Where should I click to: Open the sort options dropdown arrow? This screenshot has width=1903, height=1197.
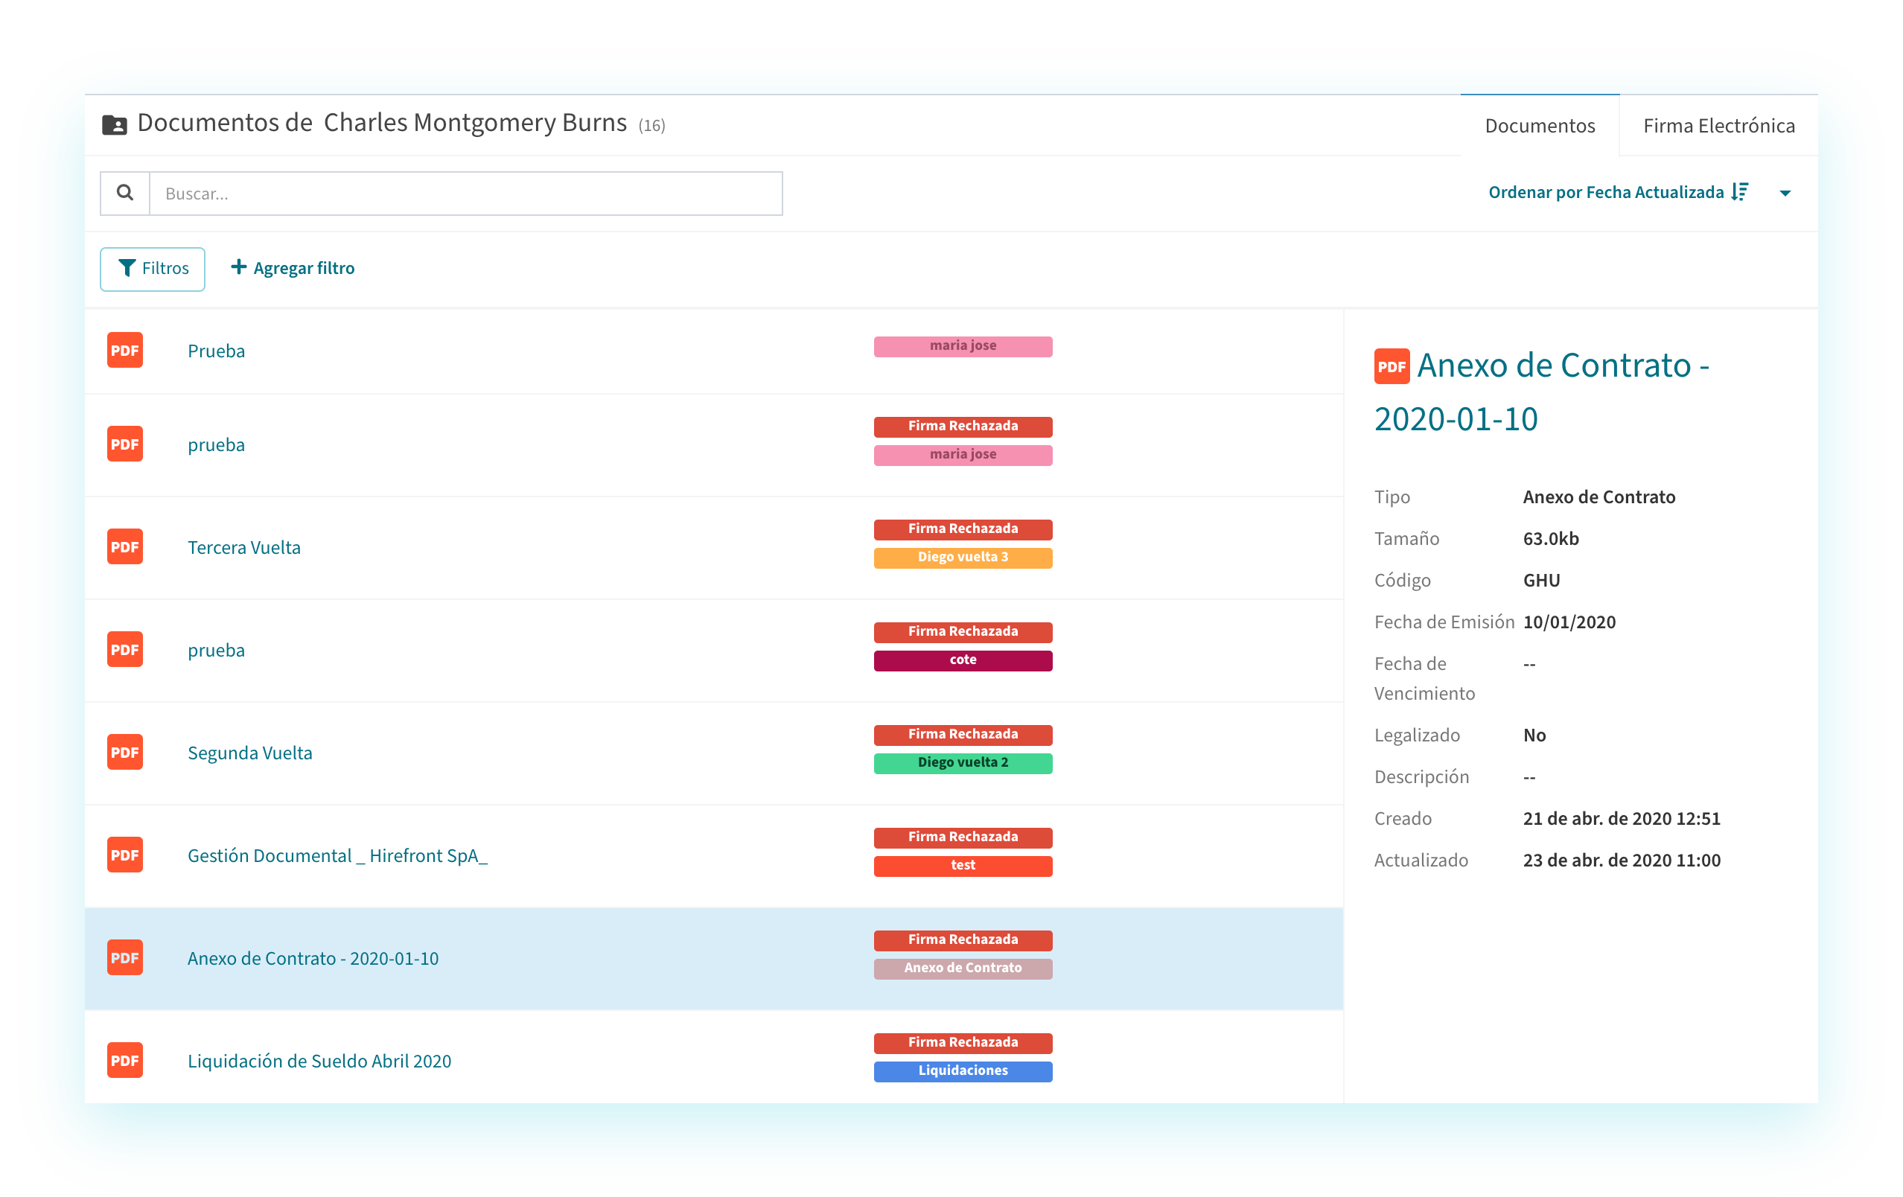(1785, 193)
